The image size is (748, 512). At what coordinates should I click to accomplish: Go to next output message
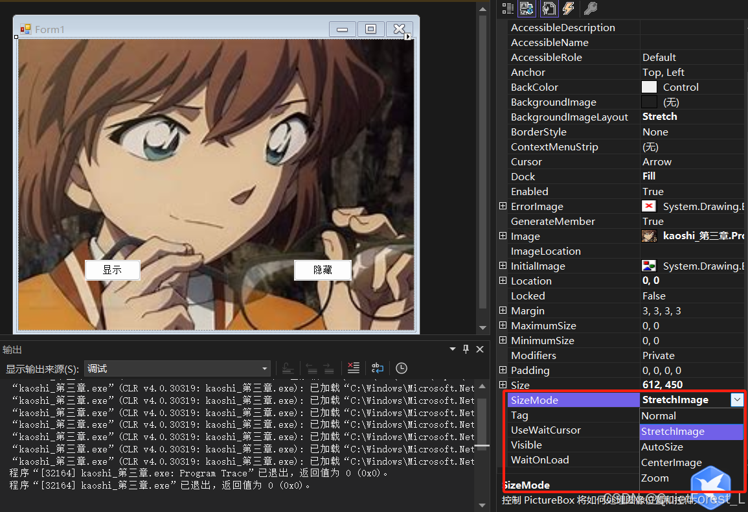tap(329, 367)
